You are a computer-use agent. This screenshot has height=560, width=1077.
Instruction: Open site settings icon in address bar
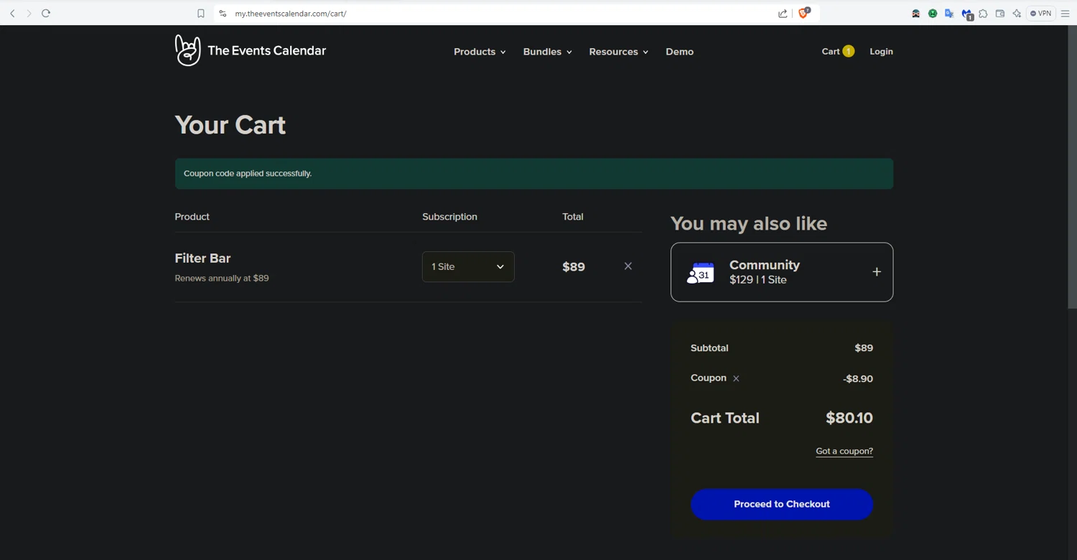click(223, 13)
